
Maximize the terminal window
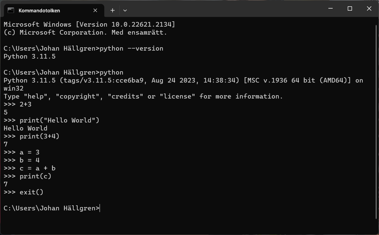point(350,9)
